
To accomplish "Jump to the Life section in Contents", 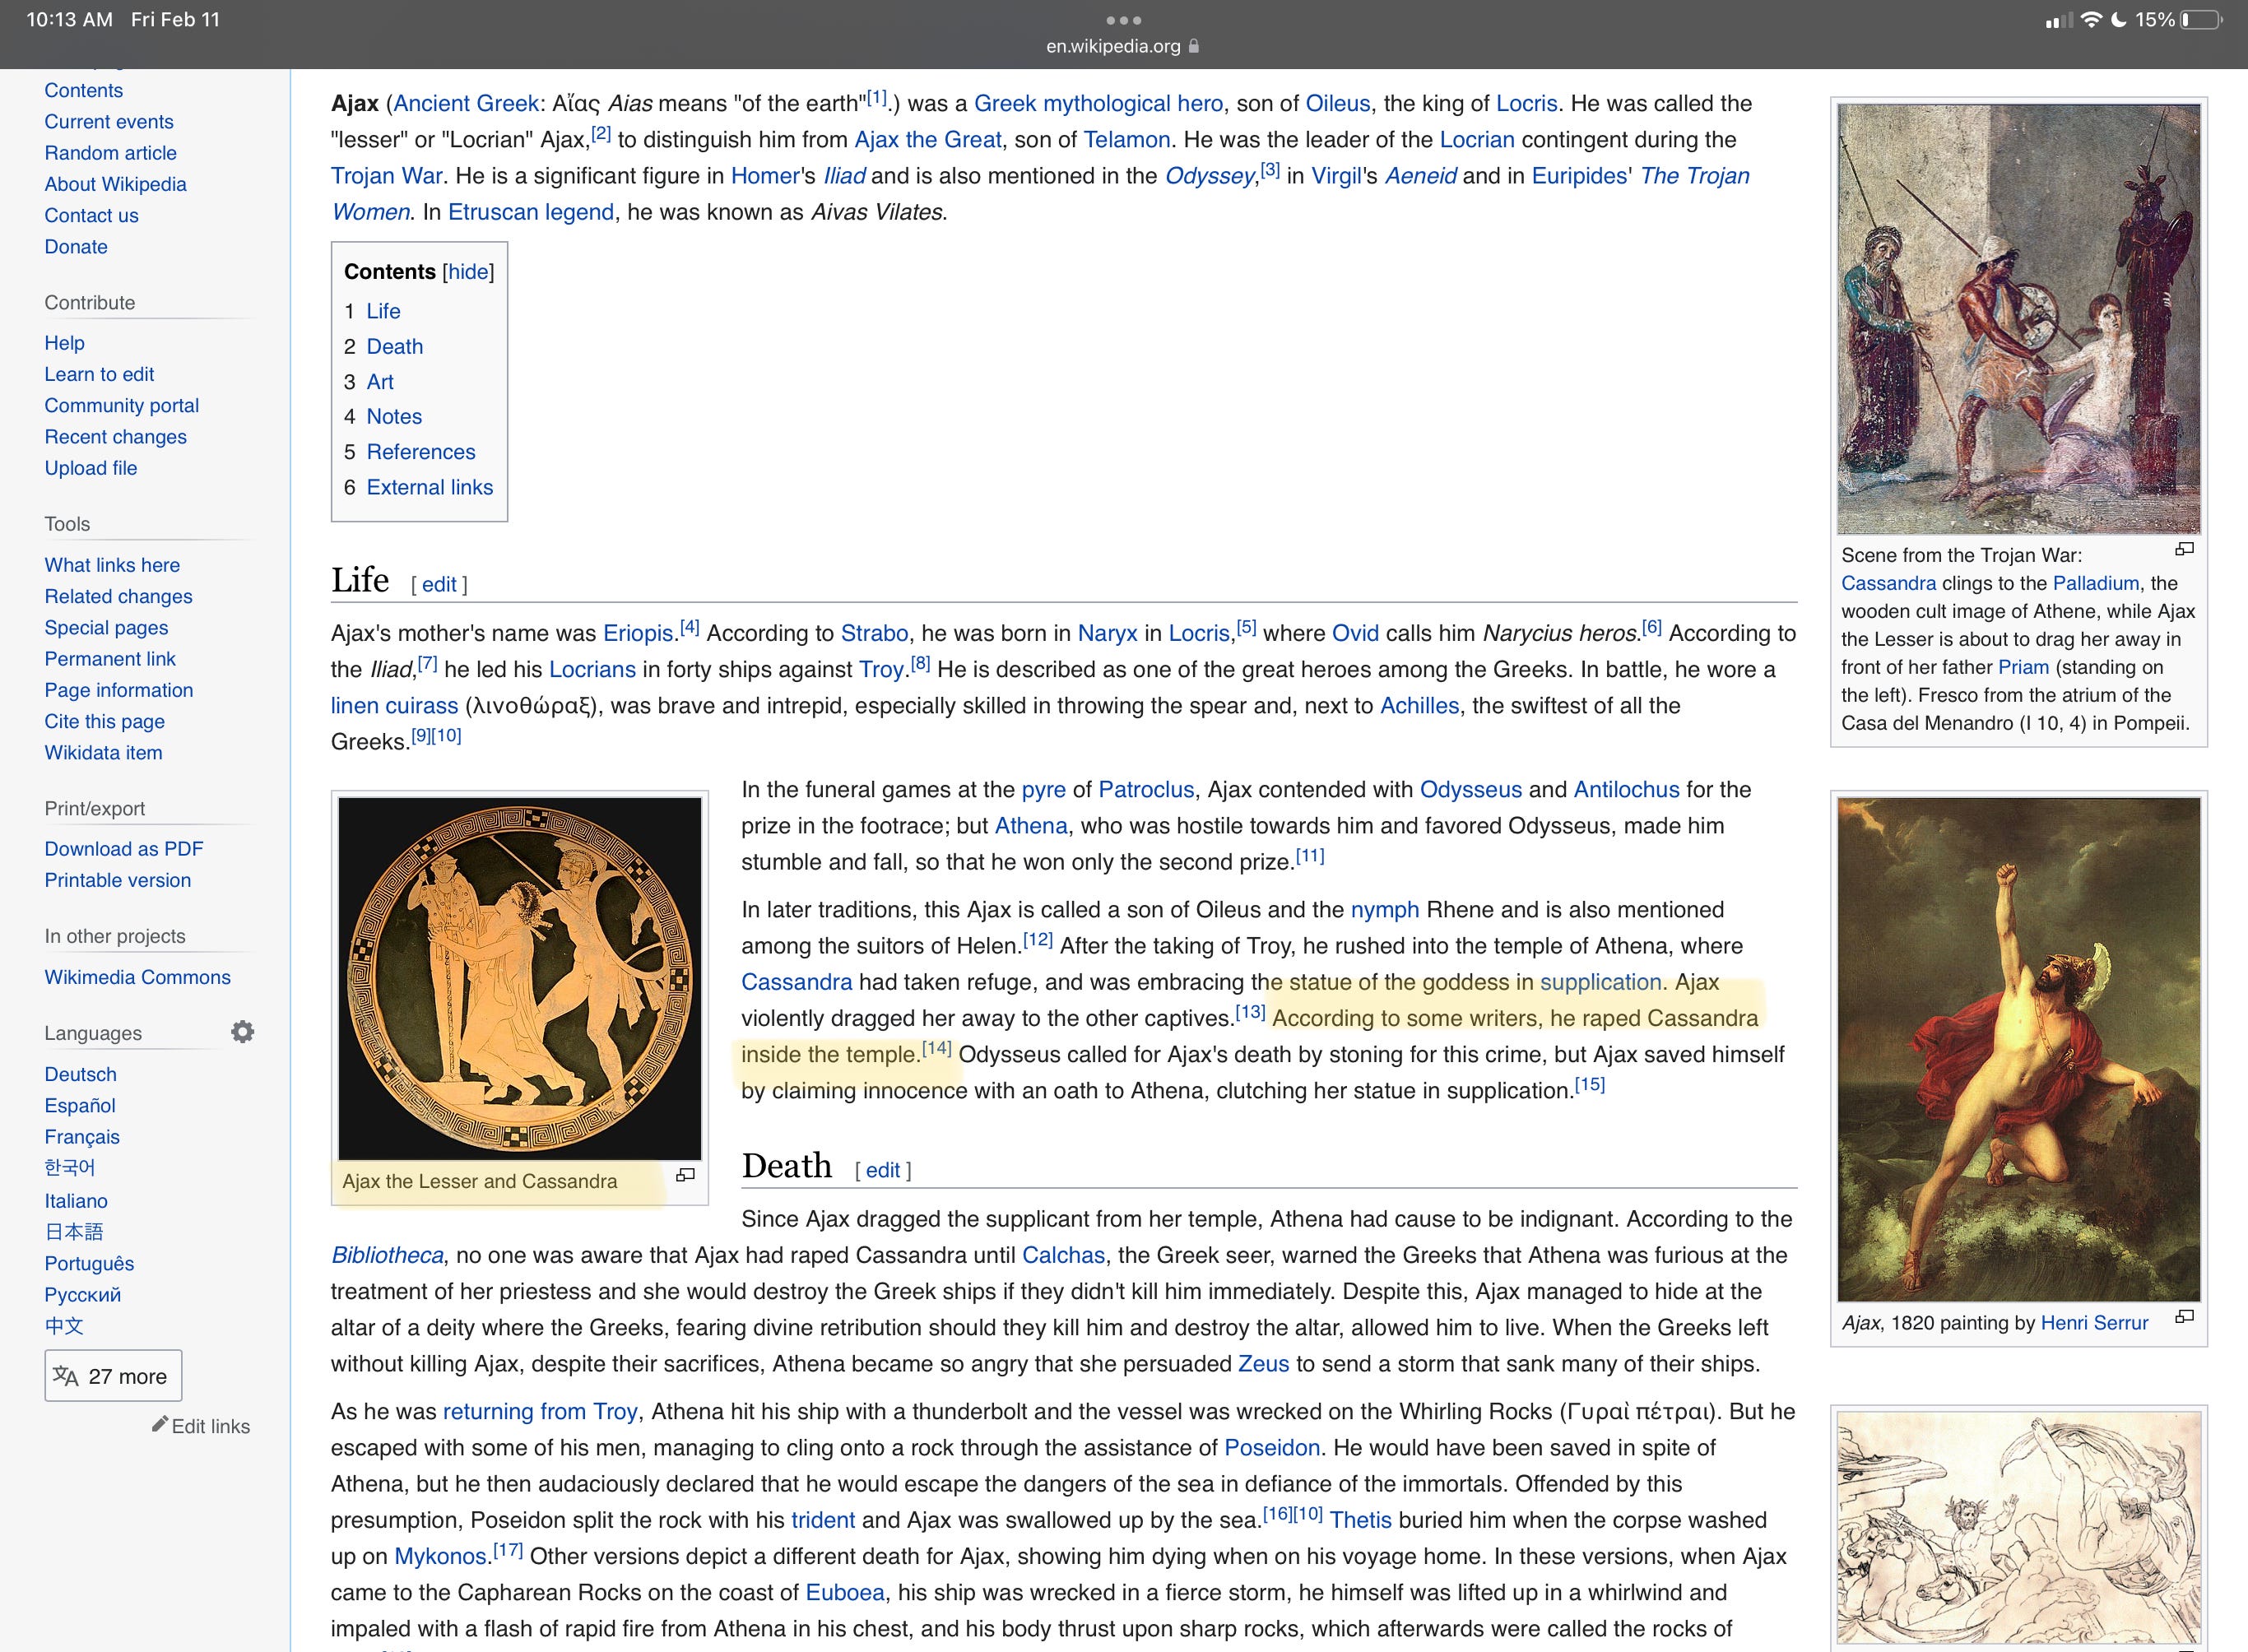I will [x=383, y=311].
